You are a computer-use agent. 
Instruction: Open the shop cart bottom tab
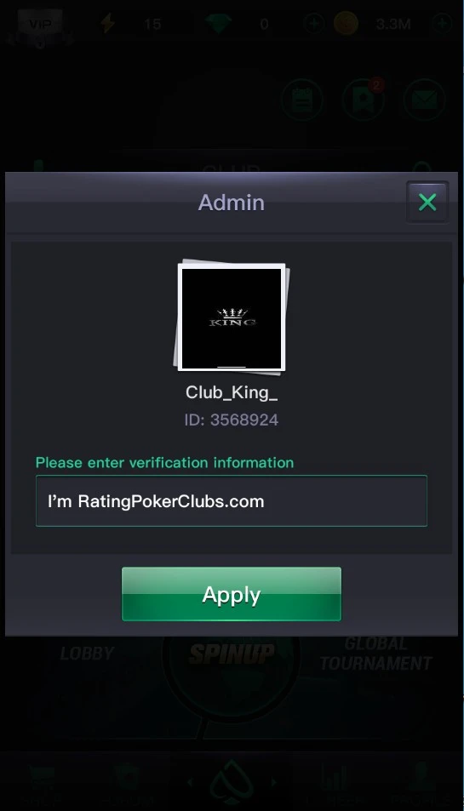43,784
